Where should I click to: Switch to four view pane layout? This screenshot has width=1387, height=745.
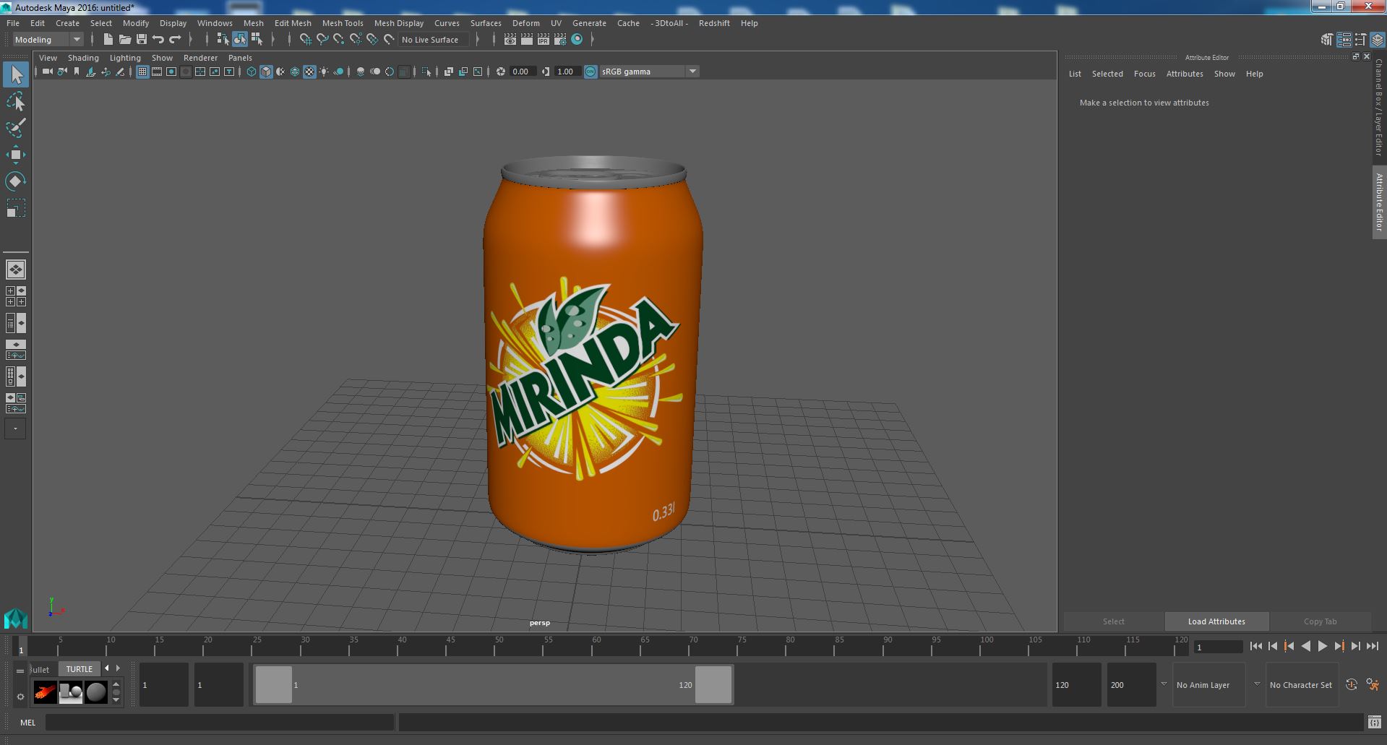(16, 296)
